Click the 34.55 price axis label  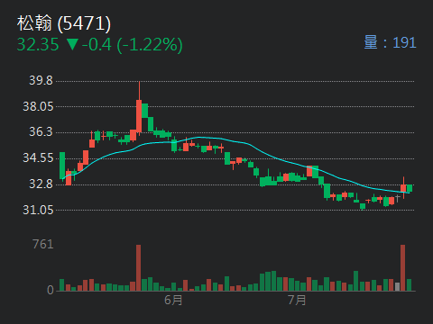click(38, 157)
